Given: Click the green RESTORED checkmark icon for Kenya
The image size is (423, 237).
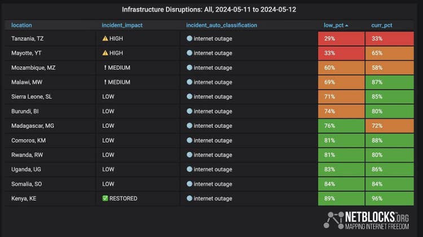Looking at the screenshot, I should [105, 198].
